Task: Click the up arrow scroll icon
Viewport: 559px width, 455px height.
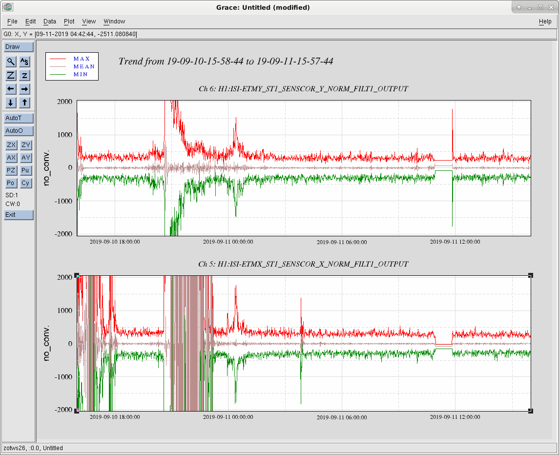Action: pos(24,103)
